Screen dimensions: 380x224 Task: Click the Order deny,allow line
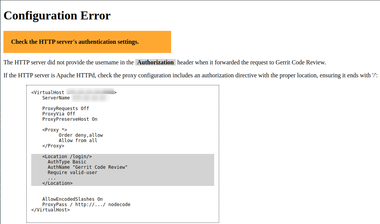pos(81,135)
